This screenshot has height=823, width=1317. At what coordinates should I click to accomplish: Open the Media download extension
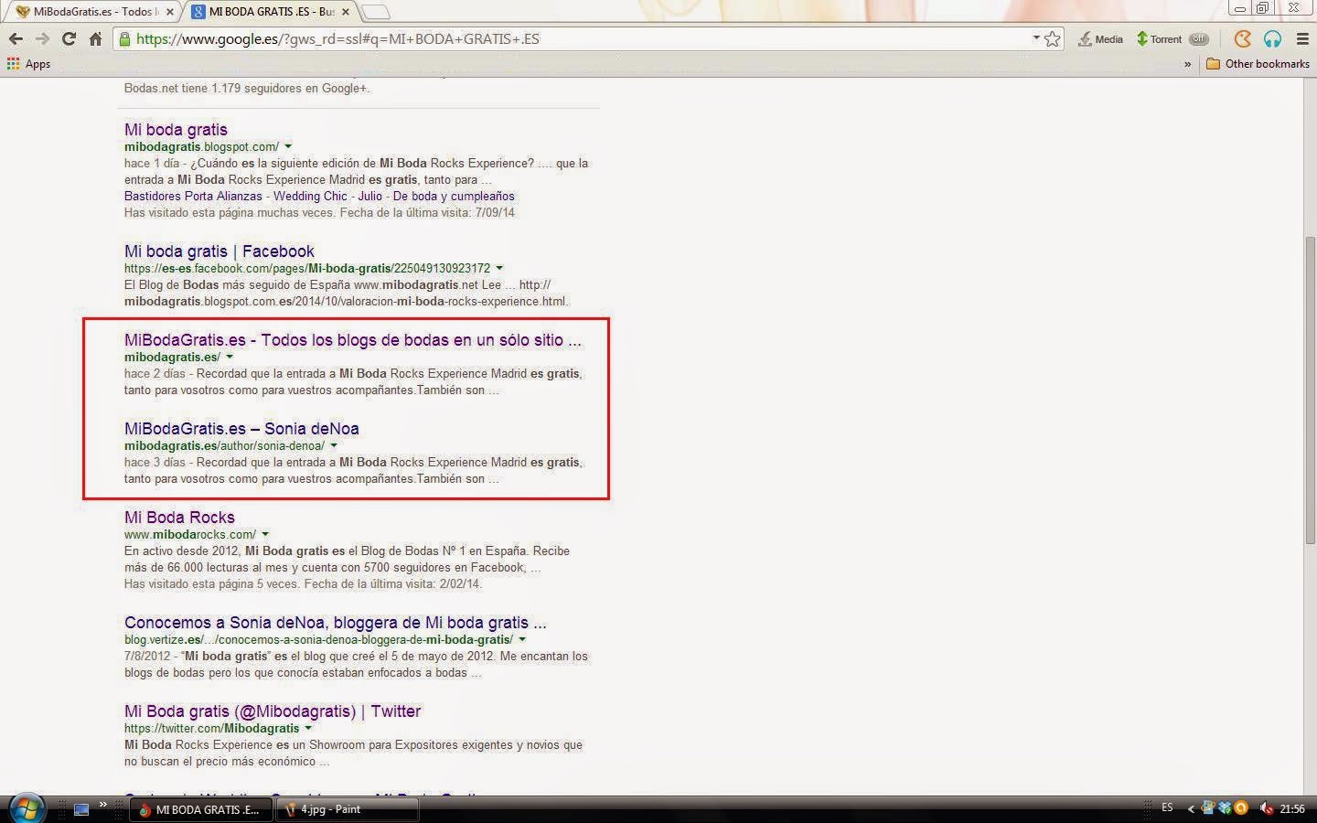[1100, 39]
